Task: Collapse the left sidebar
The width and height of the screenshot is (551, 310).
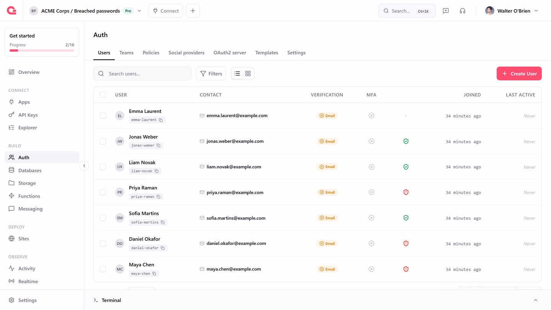Action: pyautogui.click(x=84, y=166)
